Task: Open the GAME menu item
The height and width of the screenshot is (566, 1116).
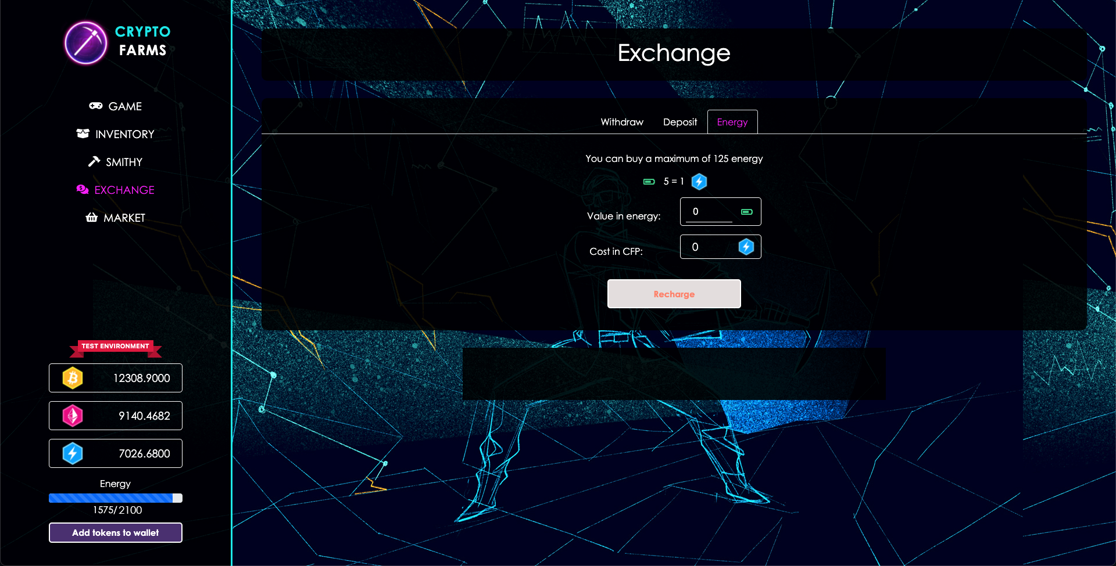Action: point(116,106)
